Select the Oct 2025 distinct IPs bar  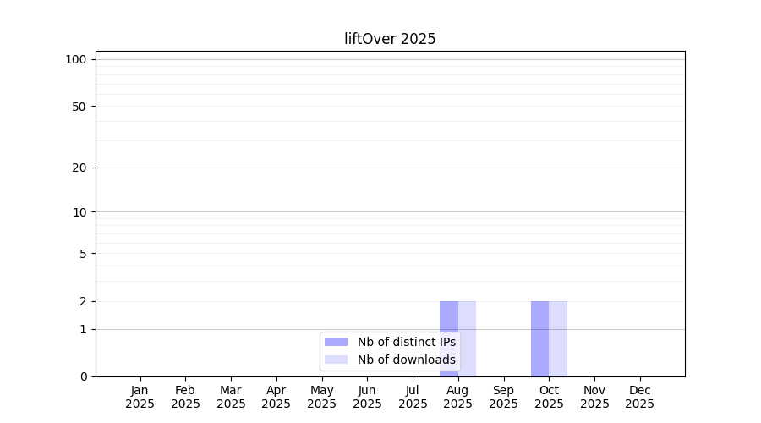tap(539, 339)
